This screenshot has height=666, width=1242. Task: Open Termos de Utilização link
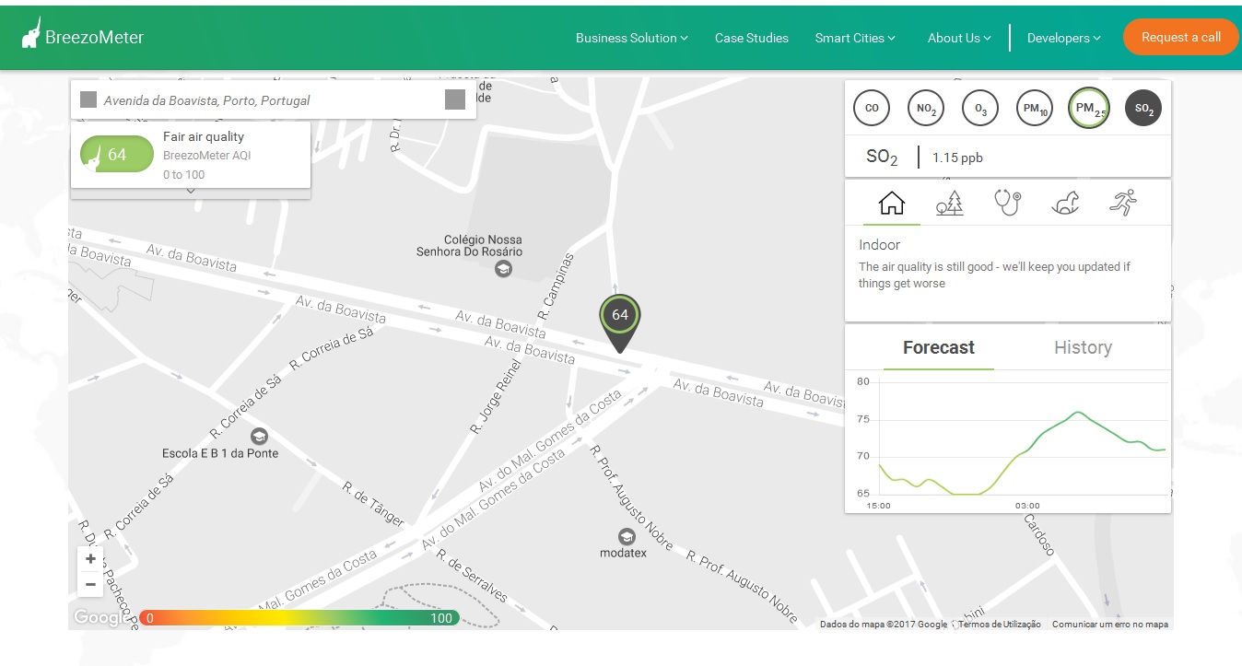point(1000,625)
